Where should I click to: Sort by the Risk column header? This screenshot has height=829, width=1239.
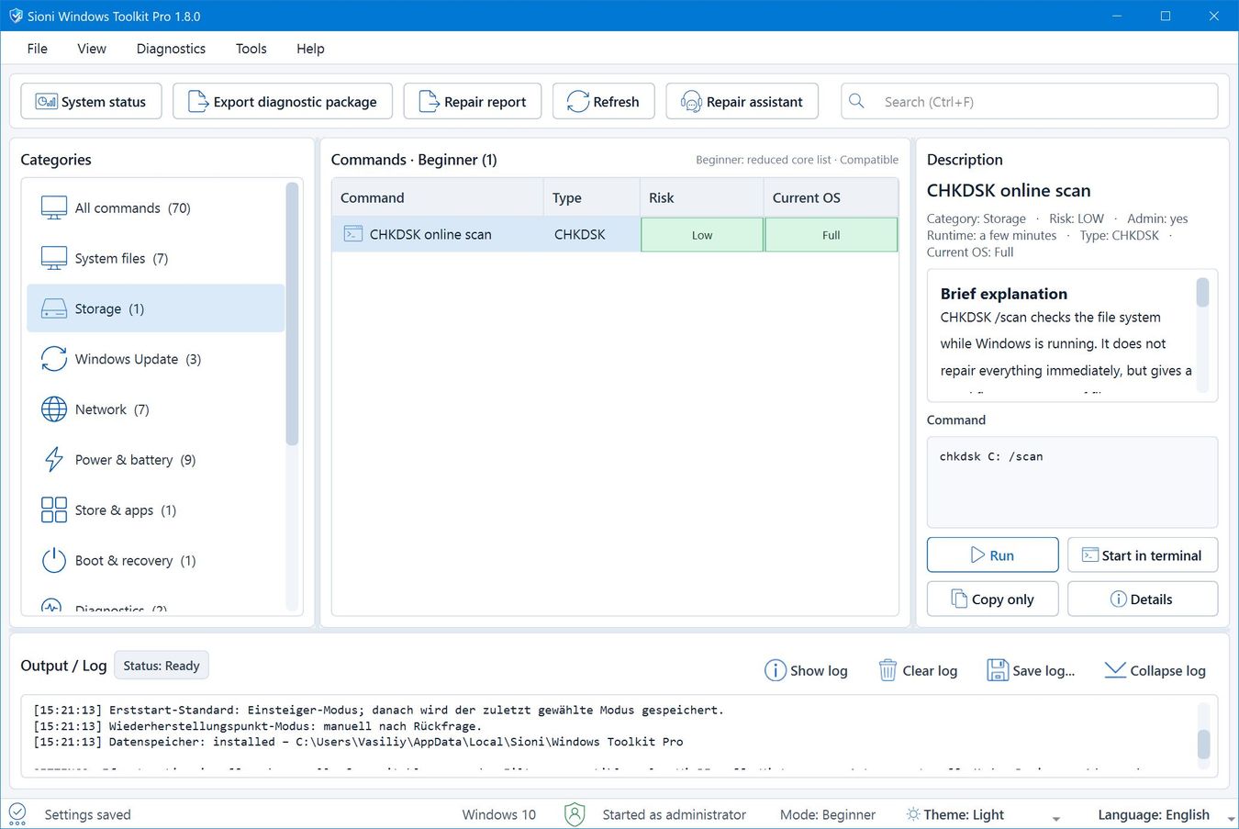[x=701, y=197]
